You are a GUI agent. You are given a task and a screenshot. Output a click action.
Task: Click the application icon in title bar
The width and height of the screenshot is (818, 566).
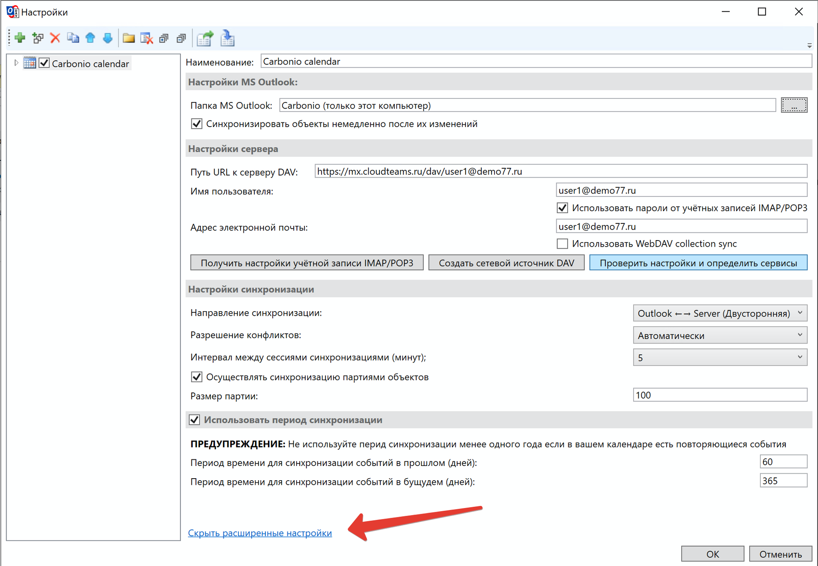[12, 12]
